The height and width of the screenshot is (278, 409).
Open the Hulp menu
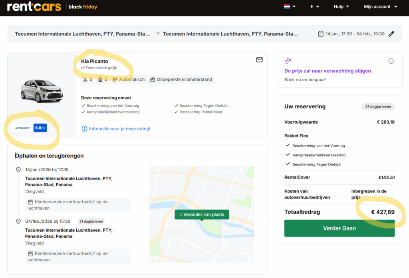[x=341, y=7]
